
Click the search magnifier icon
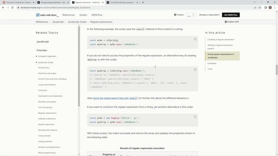point(193,15)
